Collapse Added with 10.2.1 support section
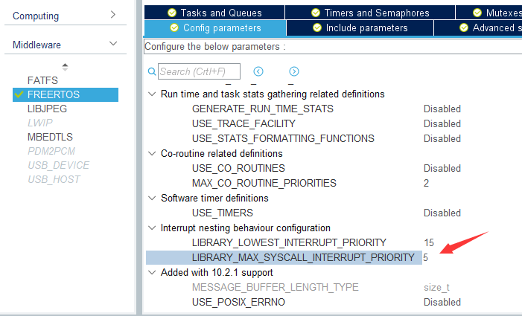522x316 pixels. [152, 272]
